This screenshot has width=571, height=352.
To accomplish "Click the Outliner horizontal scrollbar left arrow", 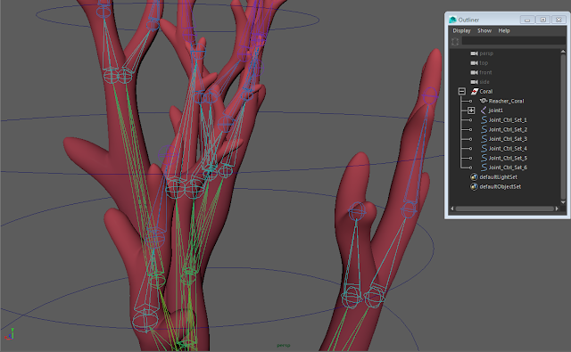I will click(452, 209).
